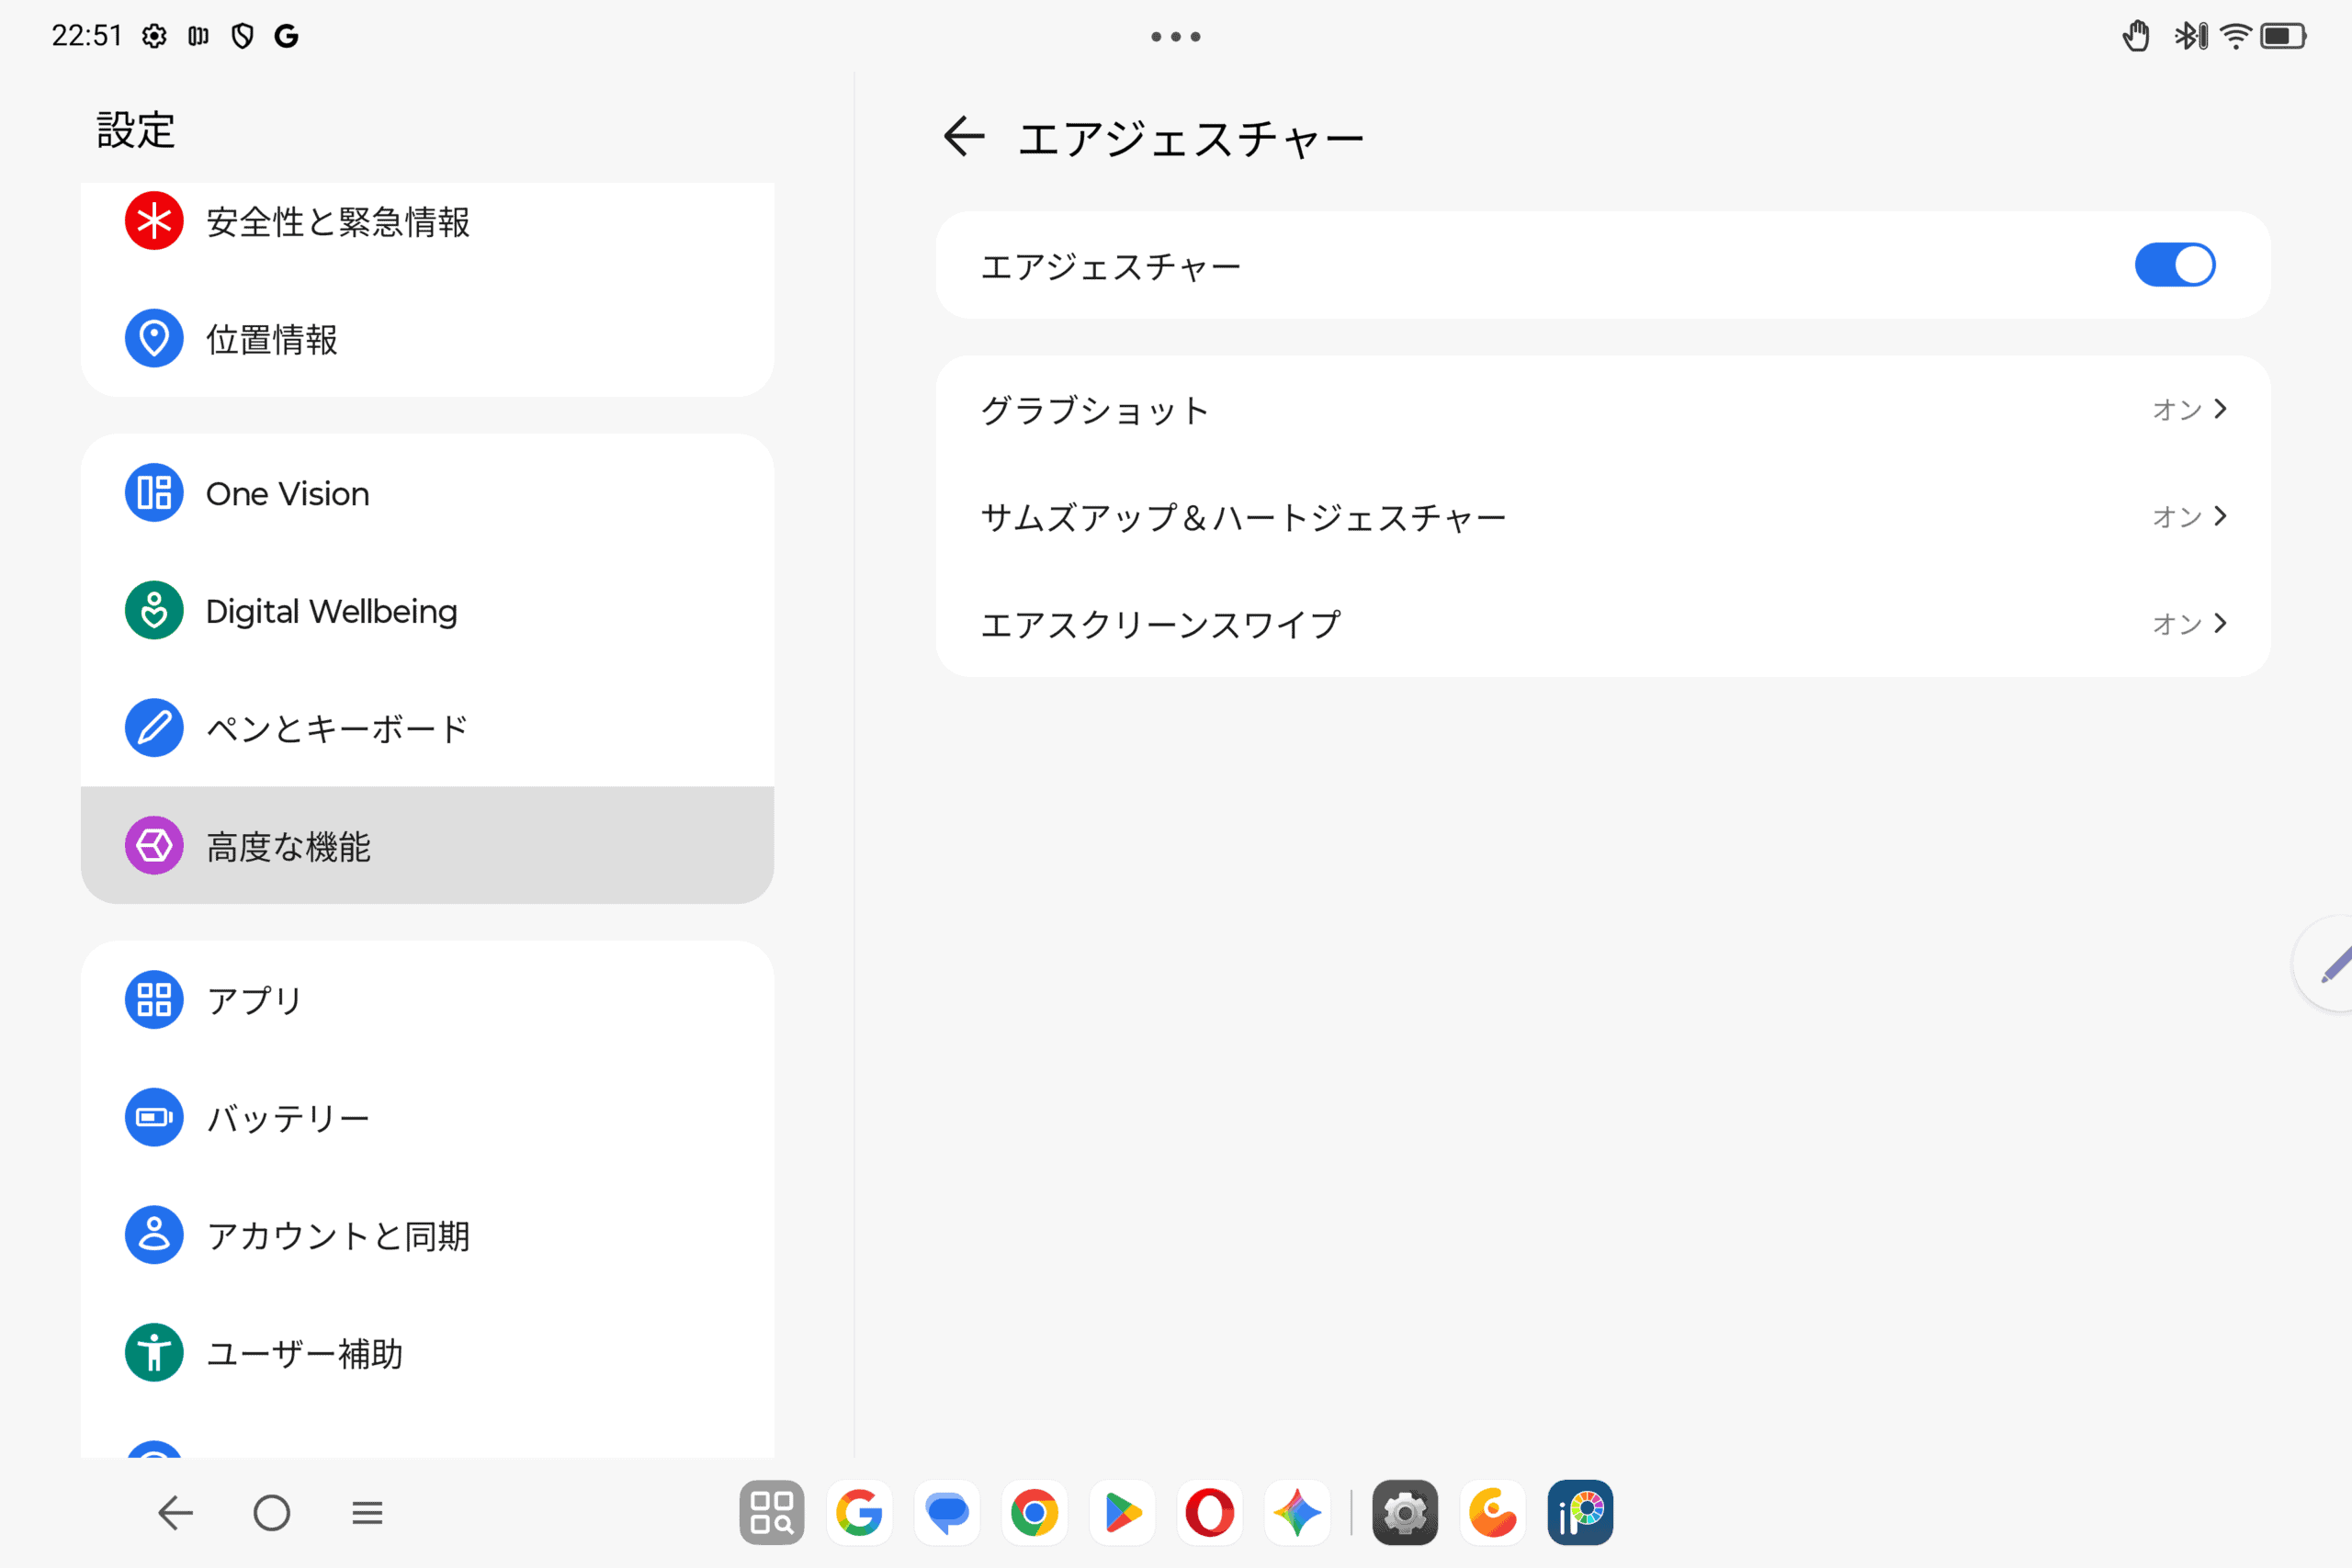Launch the Opera browser from the taskbar

[x=1210, y=1512]
